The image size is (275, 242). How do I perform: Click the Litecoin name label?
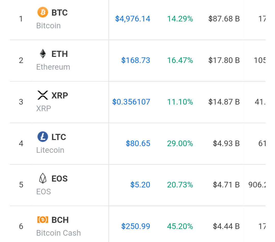(50, 150)
